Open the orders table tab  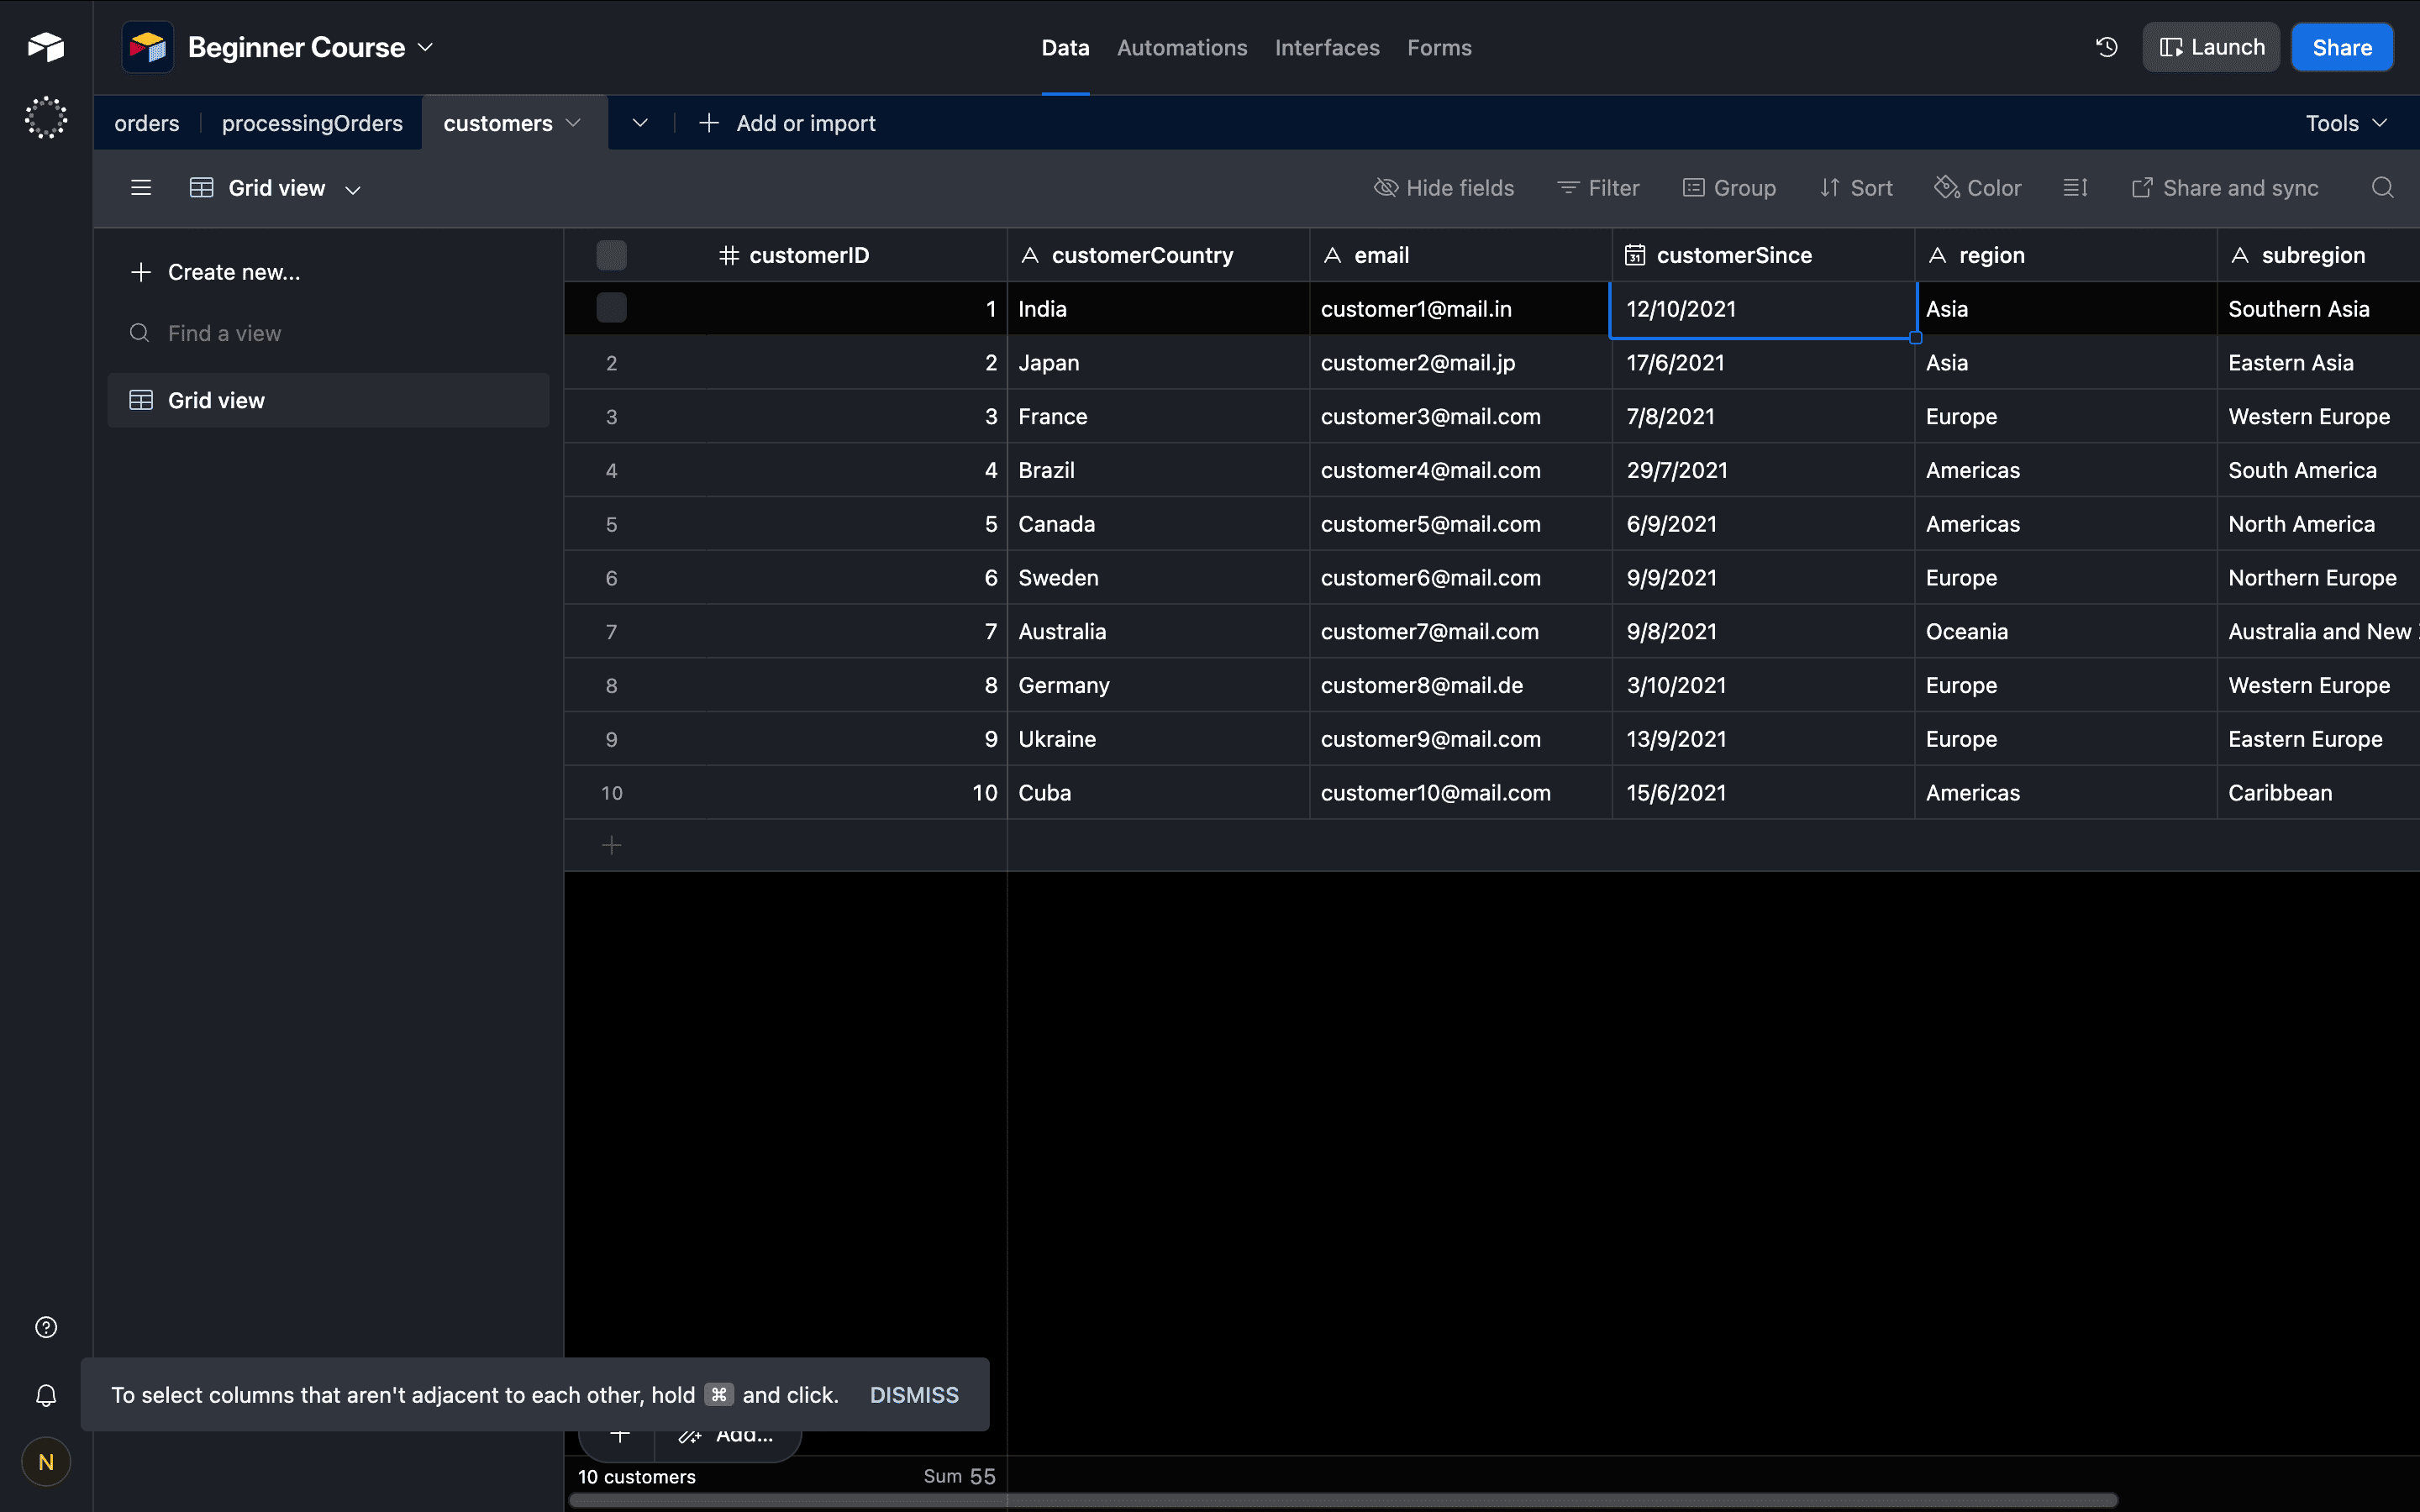pos(147,123)
